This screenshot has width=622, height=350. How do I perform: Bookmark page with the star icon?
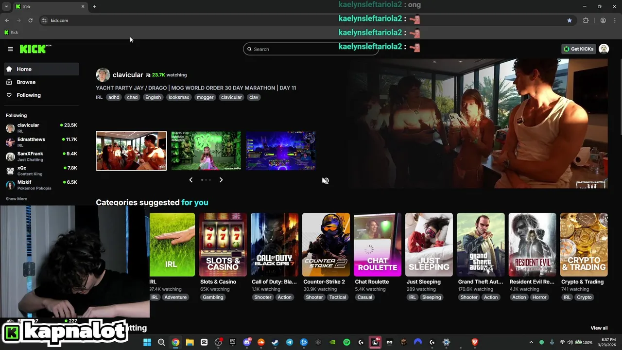[569, 20]
